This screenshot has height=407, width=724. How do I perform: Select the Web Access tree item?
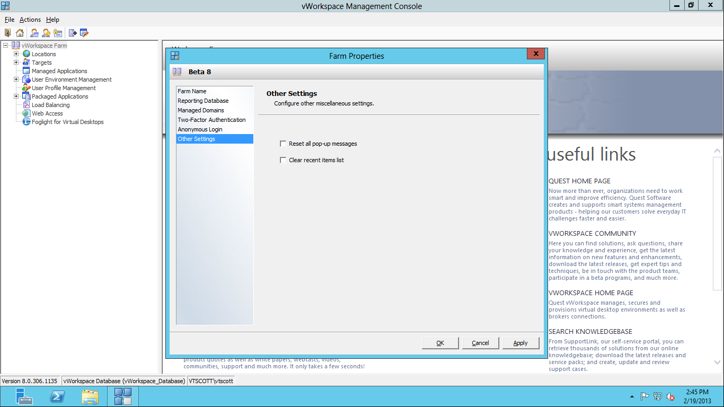point(47,113)
